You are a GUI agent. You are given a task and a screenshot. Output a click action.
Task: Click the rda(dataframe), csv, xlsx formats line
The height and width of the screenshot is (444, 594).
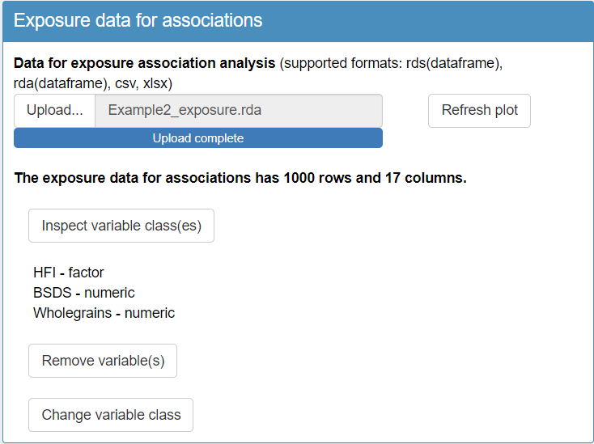pos(93,83)
